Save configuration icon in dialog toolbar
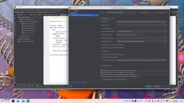184x103 pixels. point(77,11)
